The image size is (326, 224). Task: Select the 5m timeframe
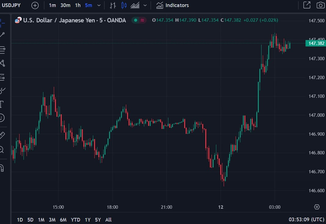pyautogui.click(x=89, y=6)
